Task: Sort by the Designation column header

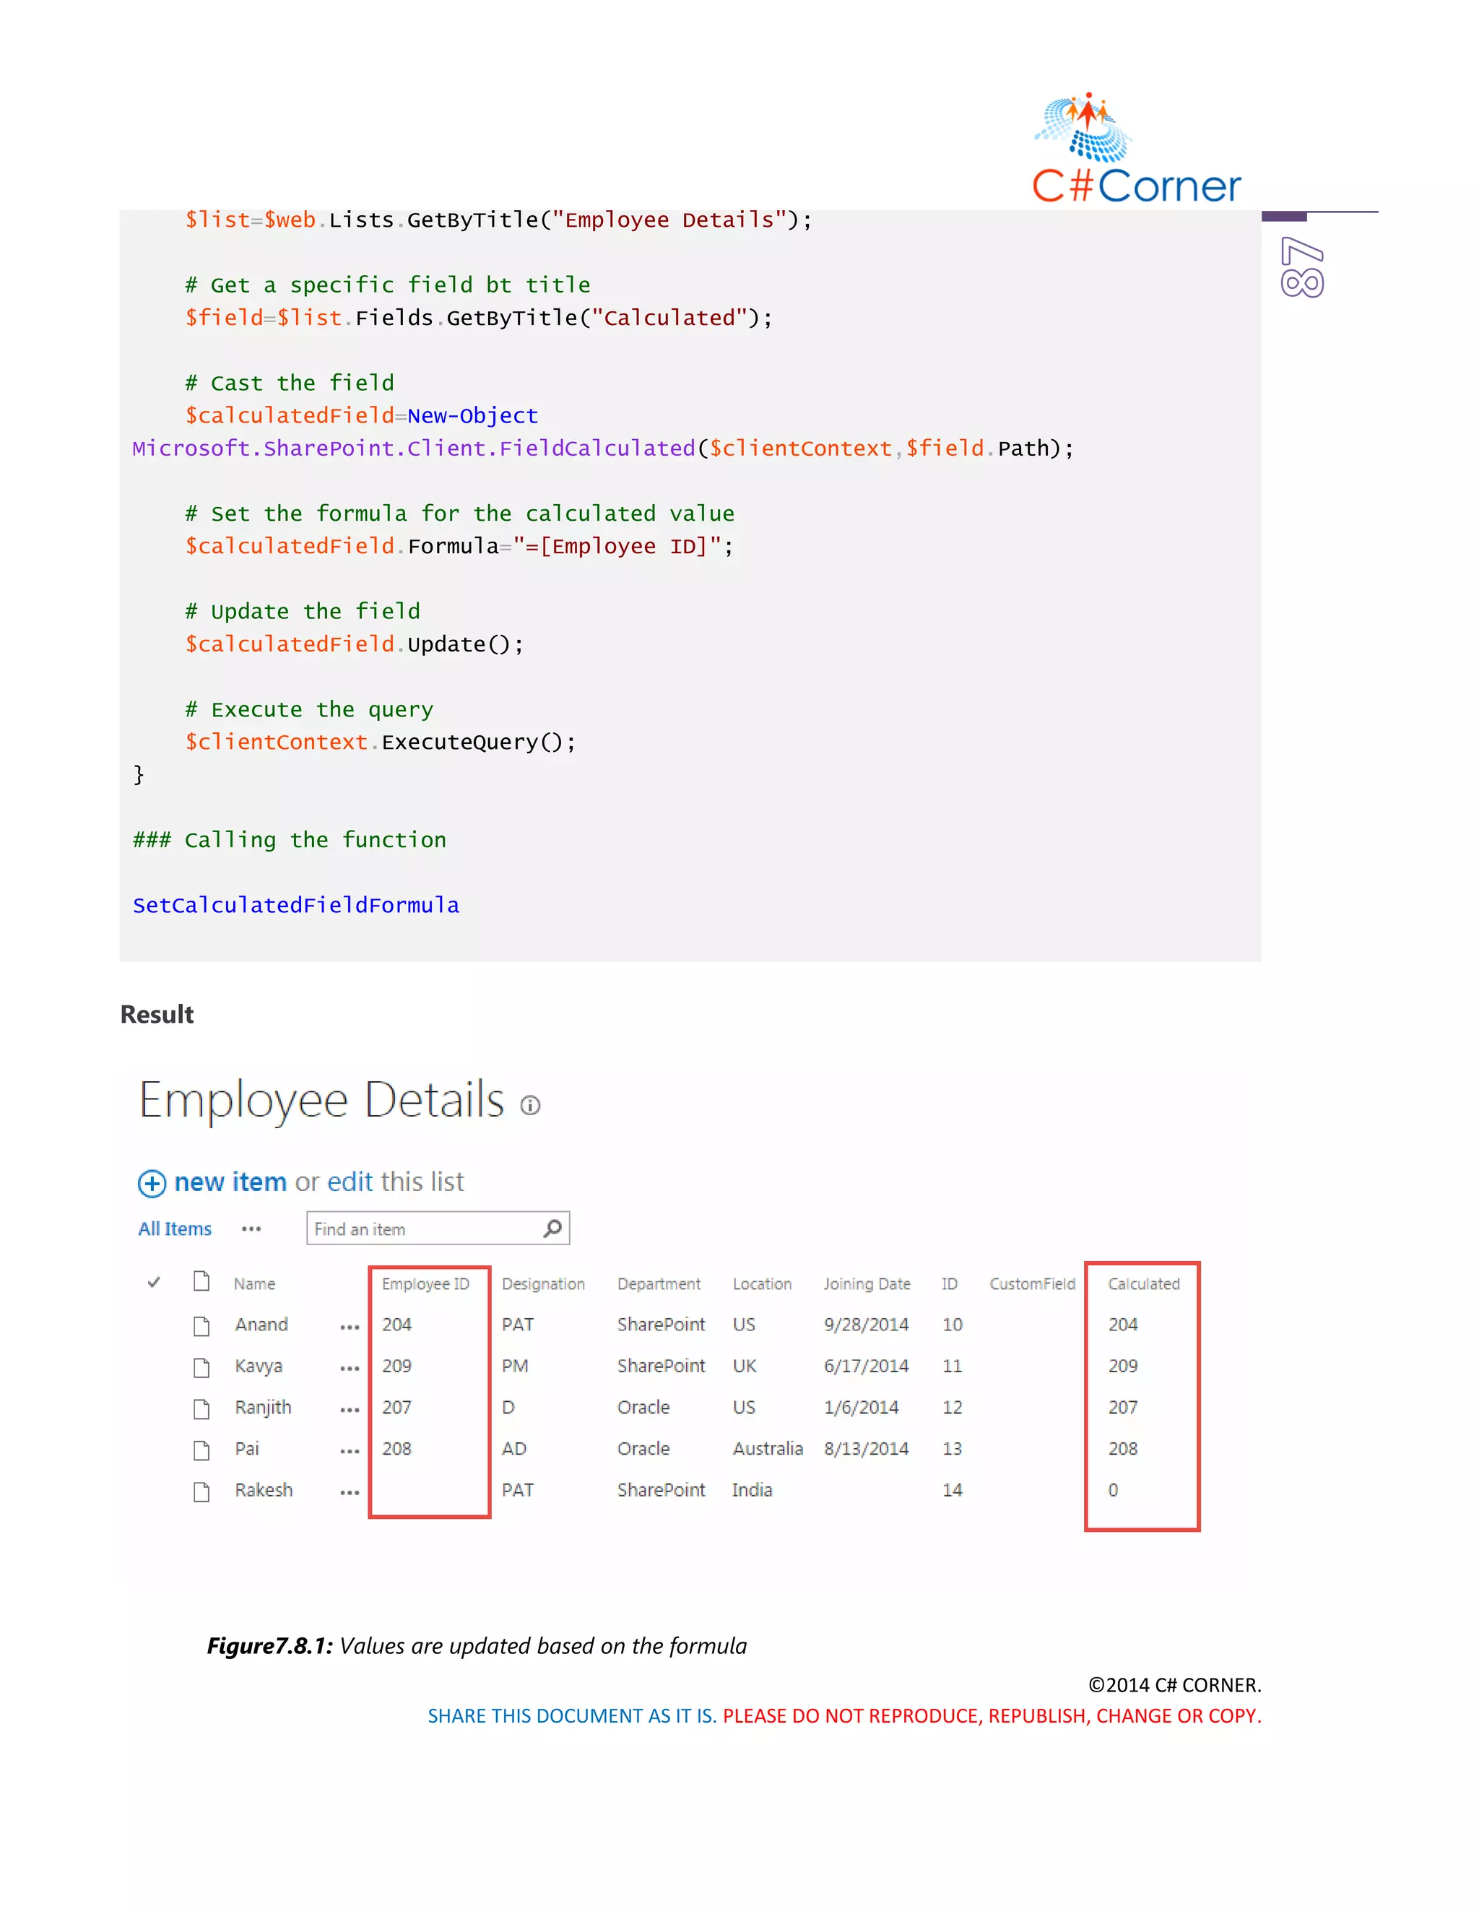Action: (x=543, y=1284)
